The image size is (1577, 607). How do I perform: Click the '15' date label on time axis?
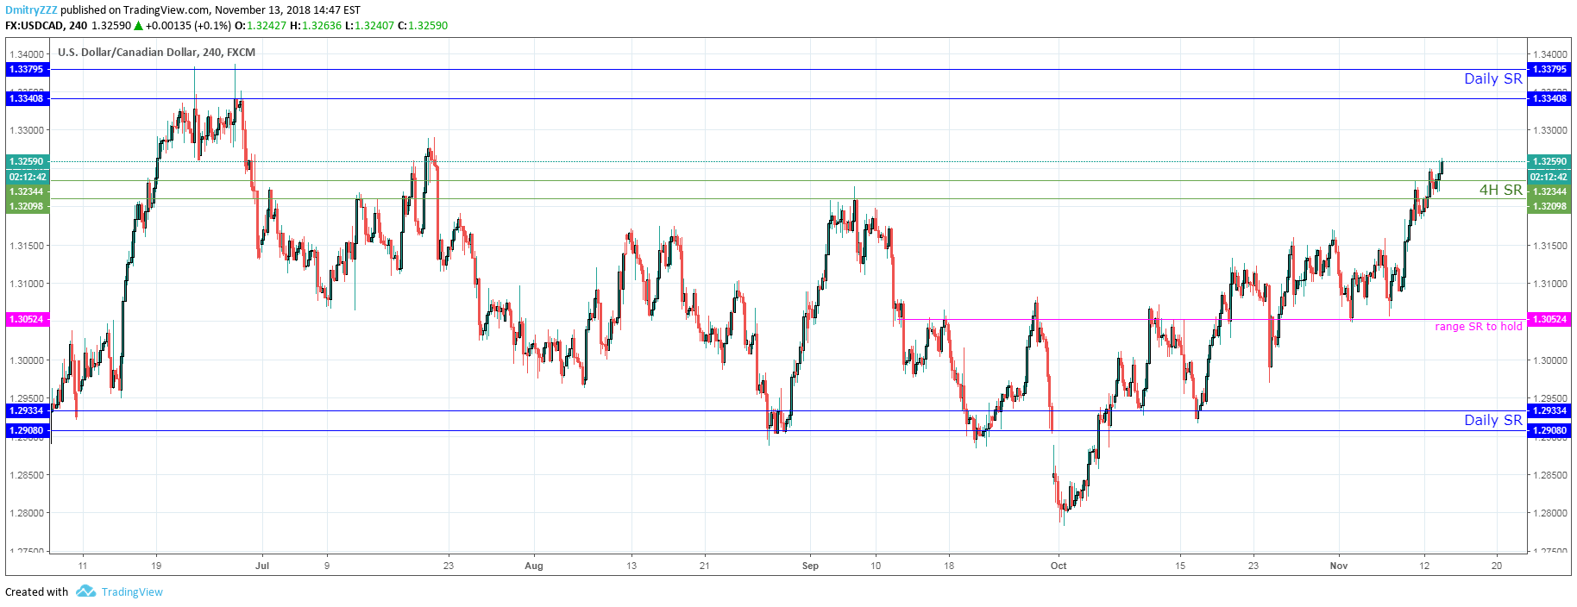(1180, 566)
